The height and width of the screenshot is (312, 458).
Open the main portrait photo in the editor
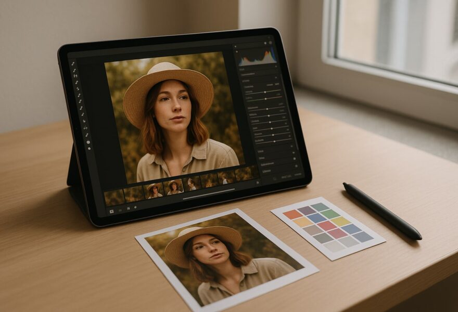tap(175, 117)
